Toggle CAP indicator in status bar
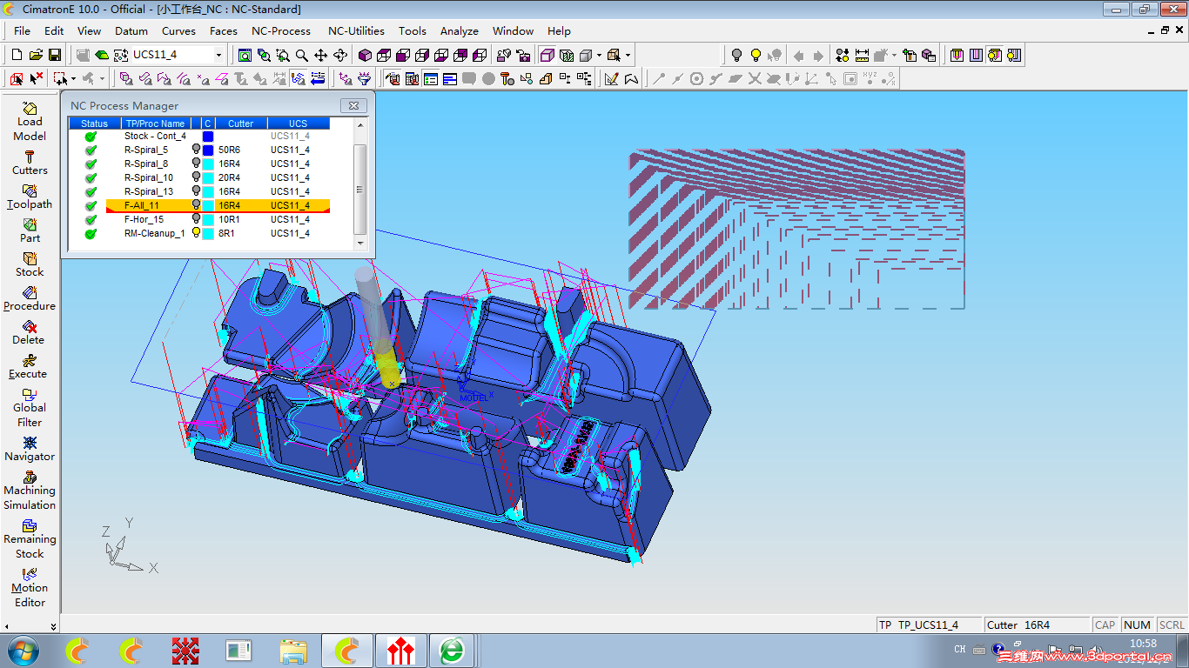This screenshot has width=1189, height=668. [1105, 625]
